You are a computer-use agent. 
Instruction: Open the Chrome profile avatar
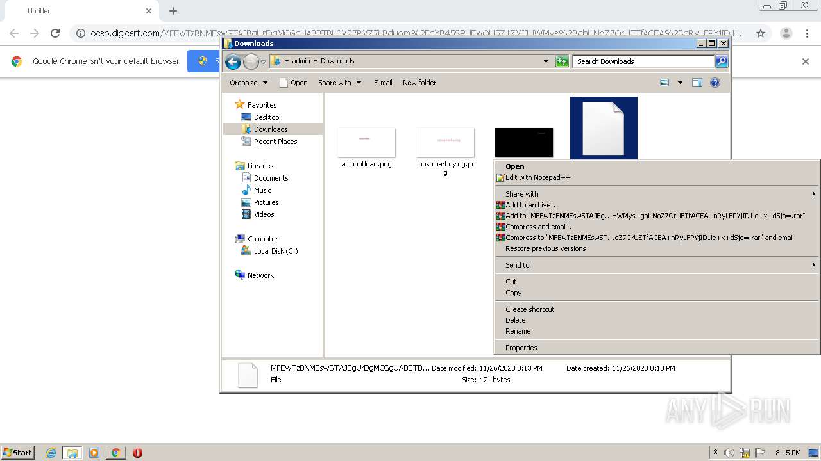[x=786, y=33]
